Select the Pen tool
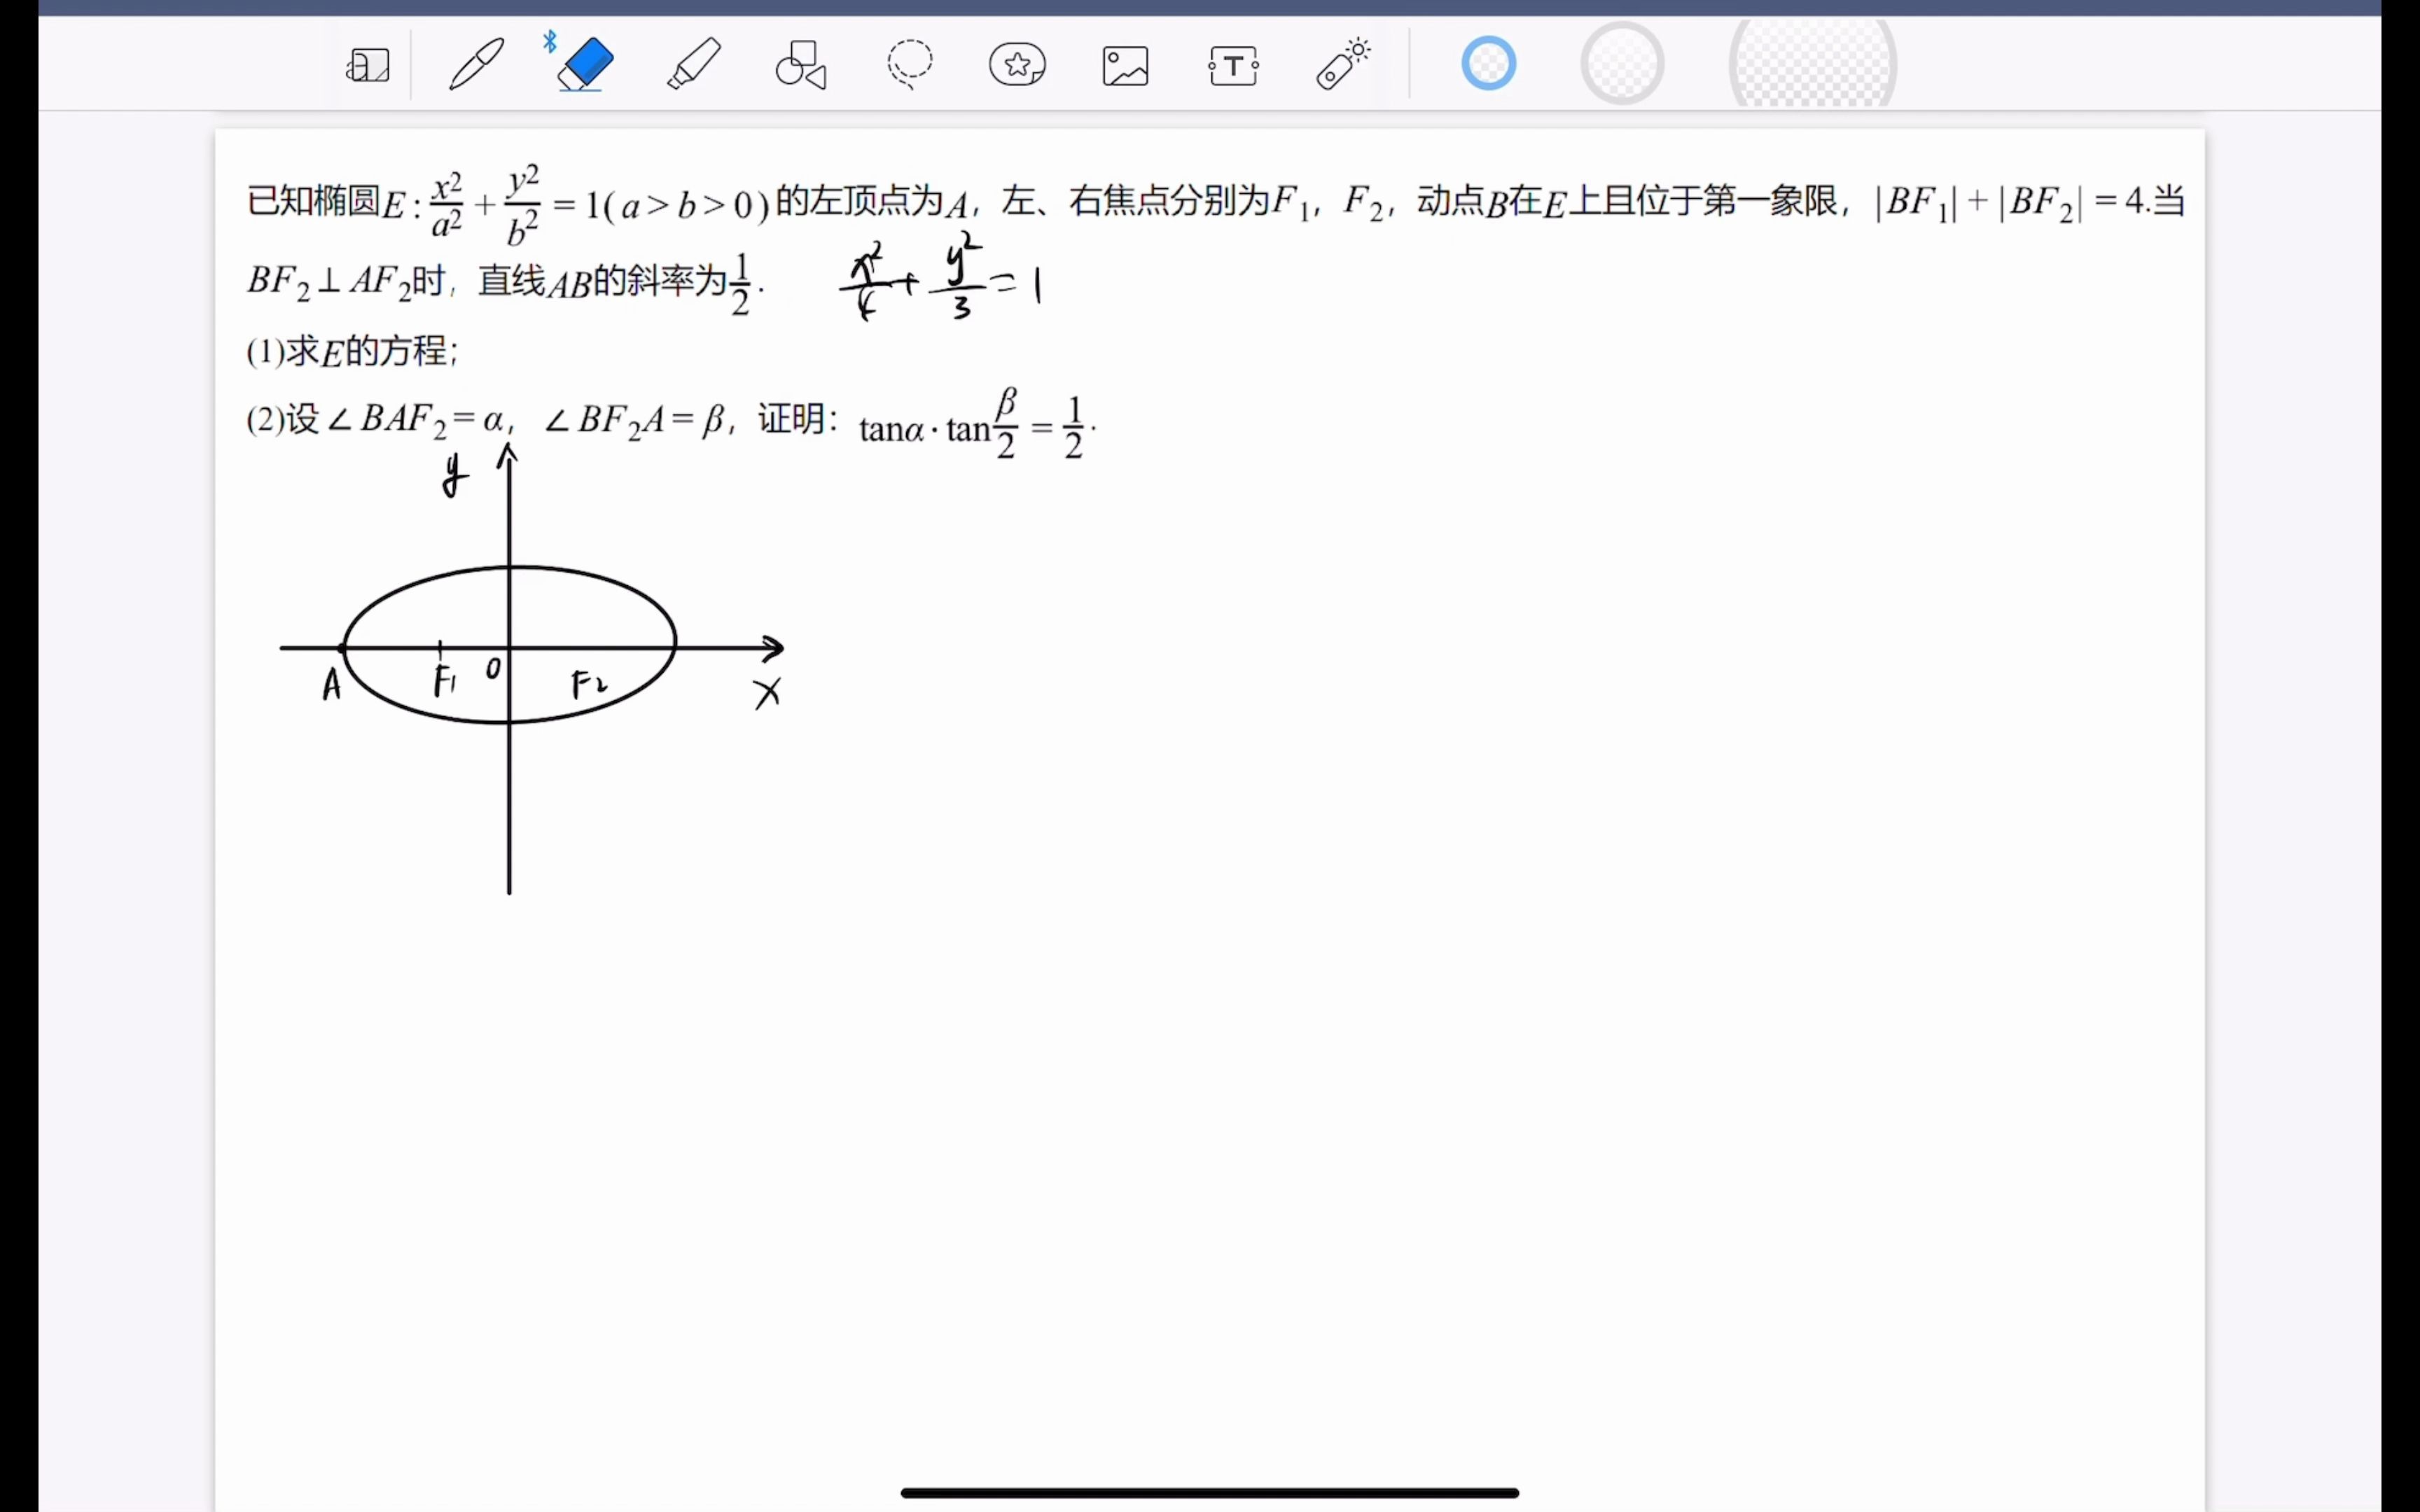Viewport: 2420px width, 1512px height. 477,65
